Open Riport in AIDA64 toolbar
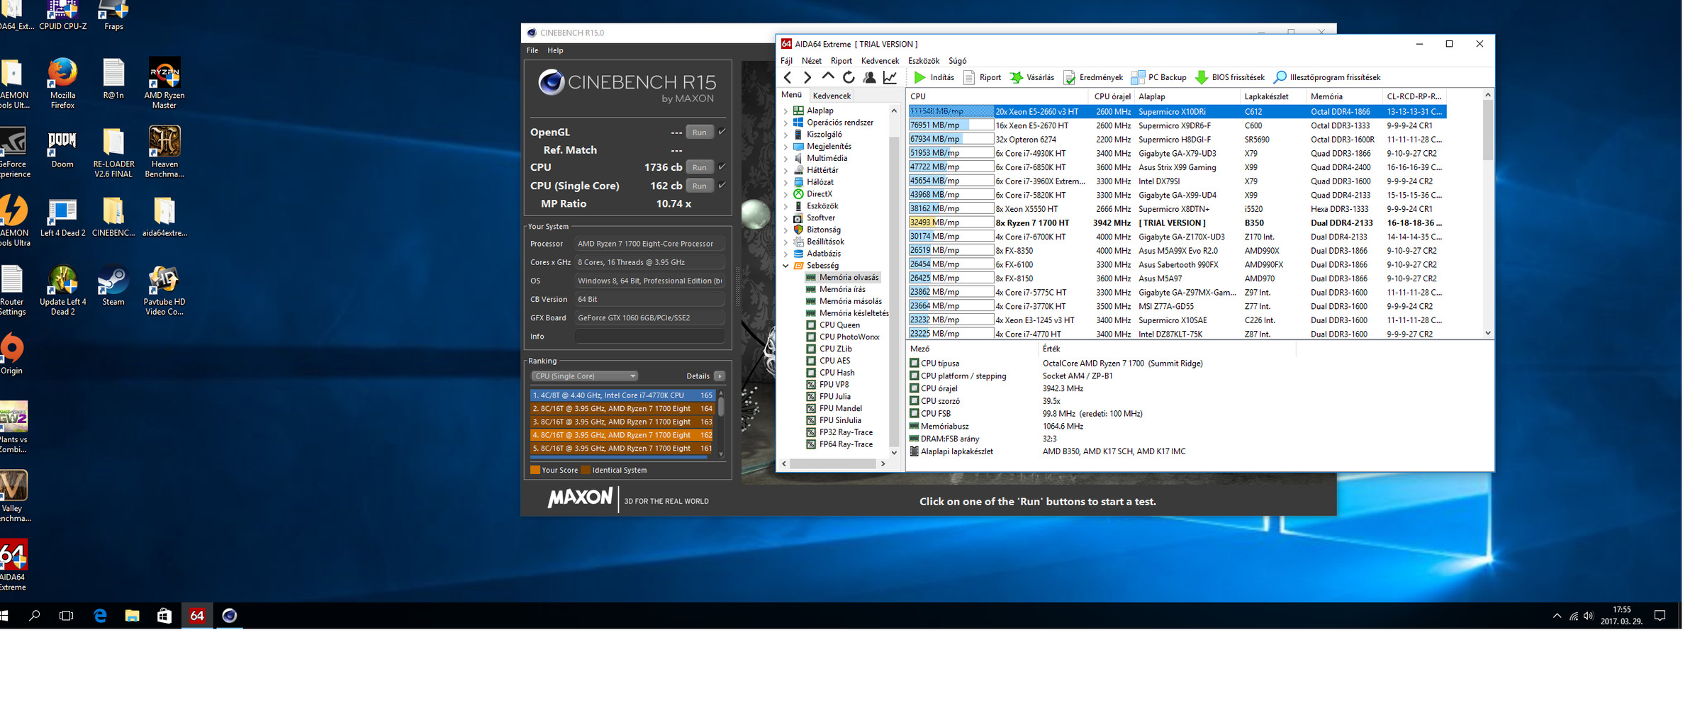Screen dimensions: 1695x715 982,77
